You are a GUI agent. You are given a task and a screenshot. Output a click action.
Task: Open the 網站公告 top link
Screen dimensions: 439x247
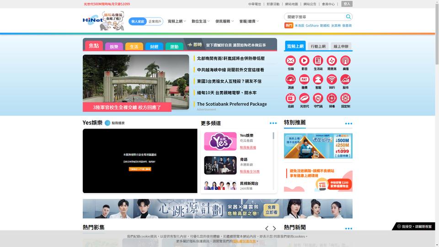[310, 4]
